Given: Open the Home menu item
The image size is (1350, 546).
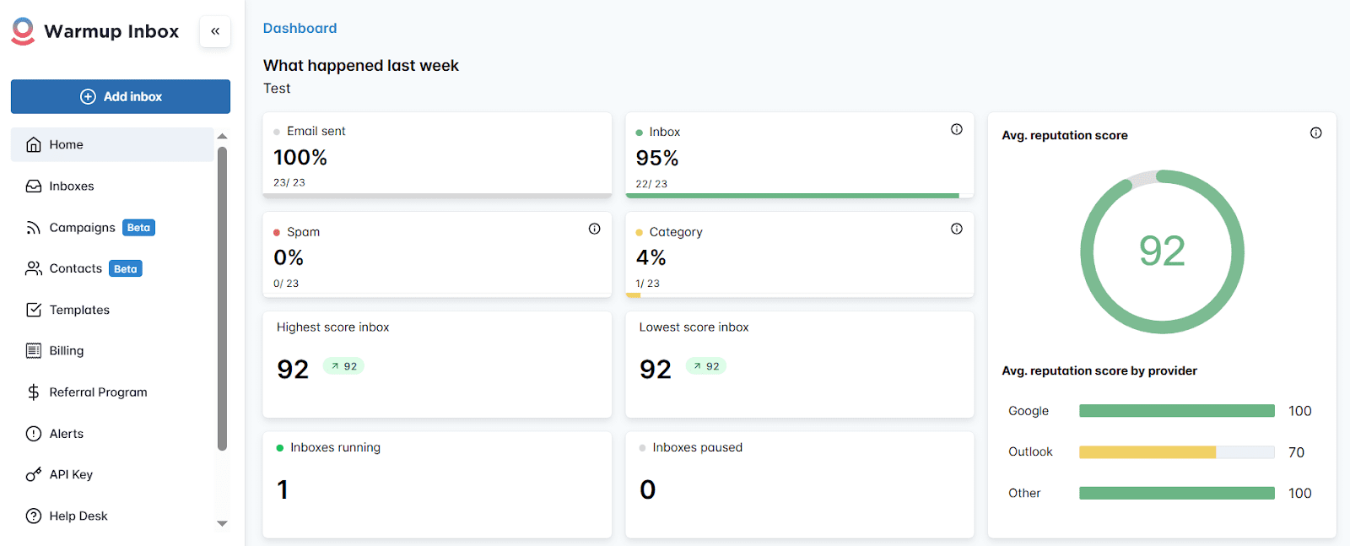Looking at the screenshot, I should tap(66, 144).
